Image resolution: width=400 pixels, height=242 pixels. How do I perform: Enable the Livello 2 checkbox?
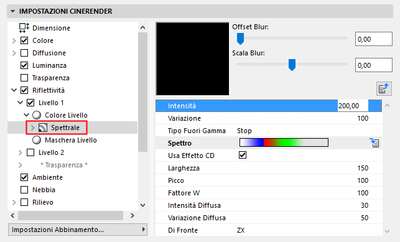click(30, 152)
